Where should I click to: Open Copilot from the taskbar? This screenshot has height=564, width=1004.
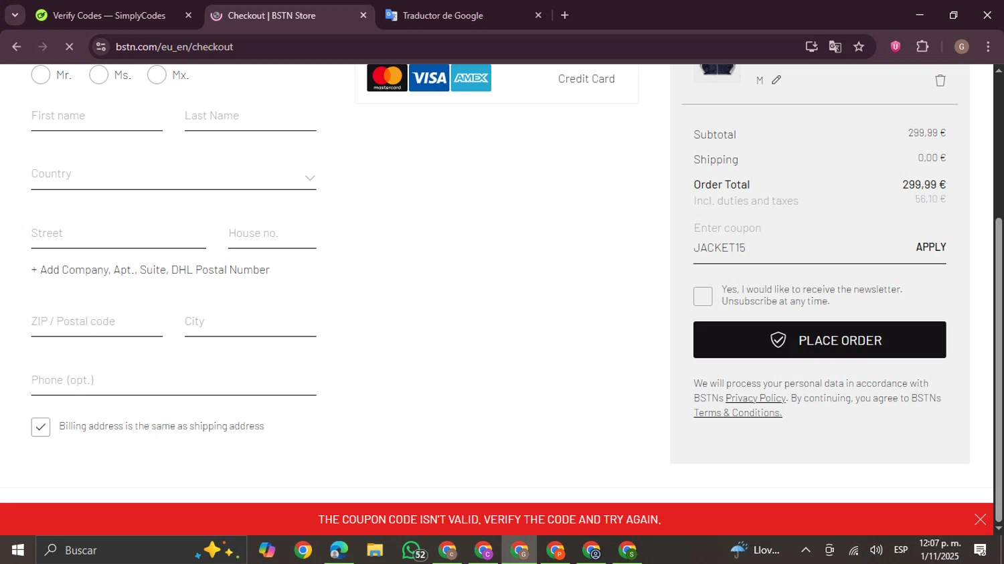pyautogui.click(x=267, y=551)
